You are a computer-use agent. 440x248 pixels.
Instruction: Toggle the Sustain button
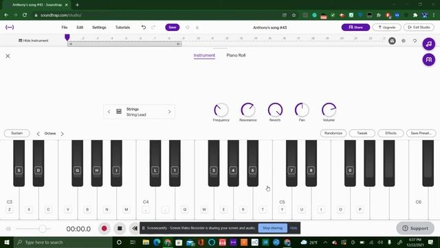click(16, 133)
